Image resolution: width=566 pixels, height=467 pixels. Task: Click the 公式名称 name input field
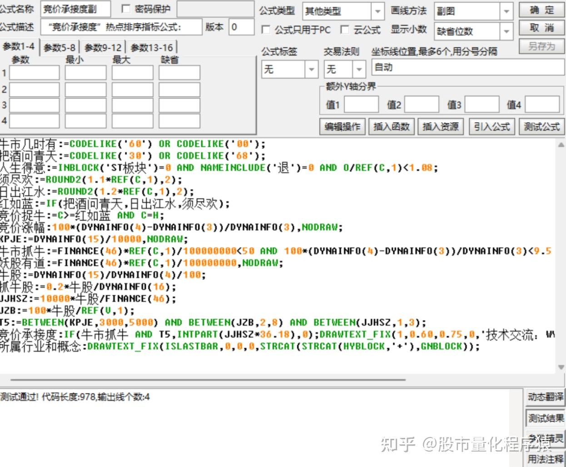(76, 9)
